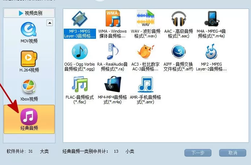Click the 'FLAC-音频格式(*.flac)' label

click(80, 100)
